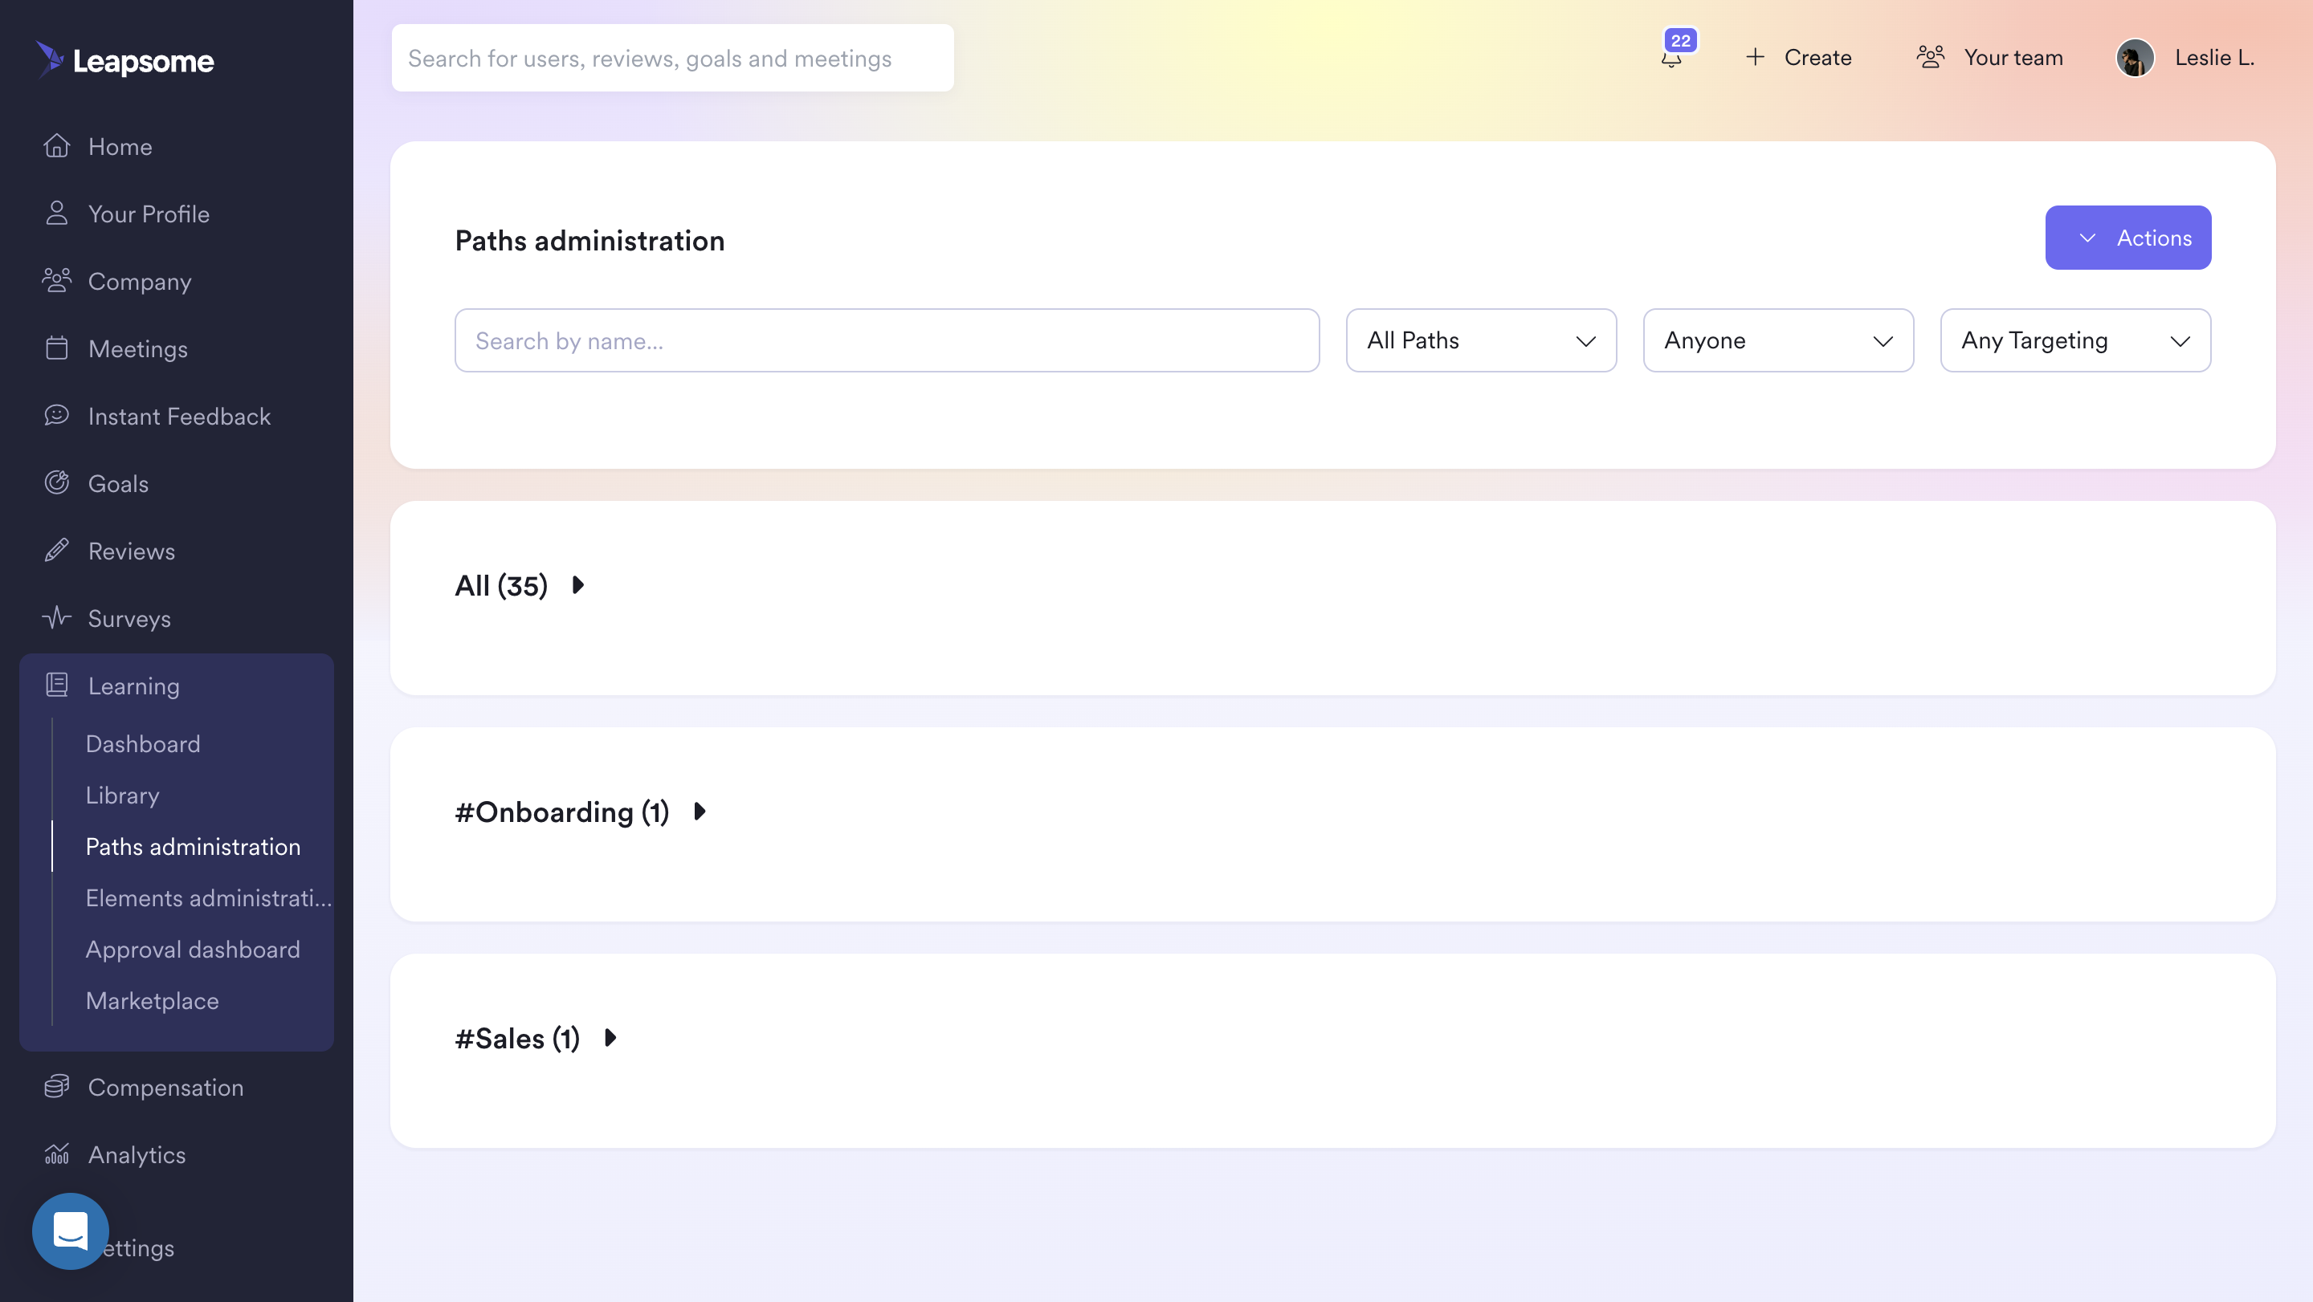This screenshot has width=2313, height=1302.
Task: Click the Company people icon
Action: tap(56, 280)
